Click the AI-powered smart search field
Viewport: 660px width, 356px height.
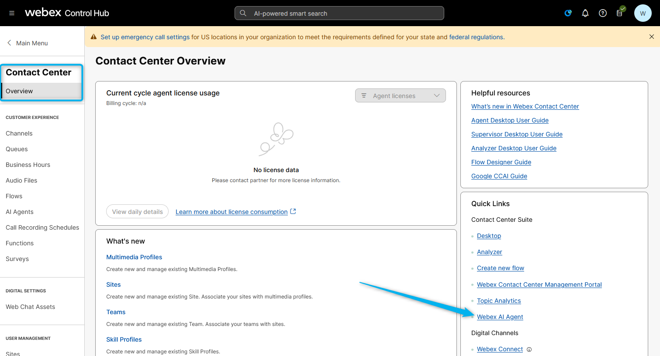[x=339, y=14]
